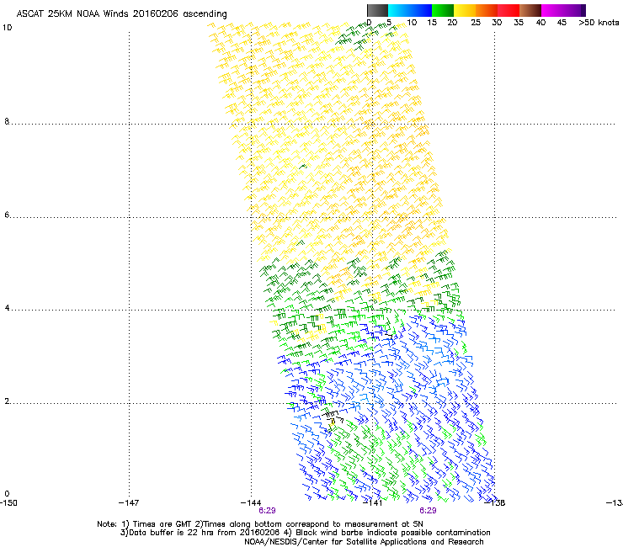Click the plot title 'ASCAT 25KM NOAA Winds 20160206 ascending'
623x547 pixels.
point(121,14)
